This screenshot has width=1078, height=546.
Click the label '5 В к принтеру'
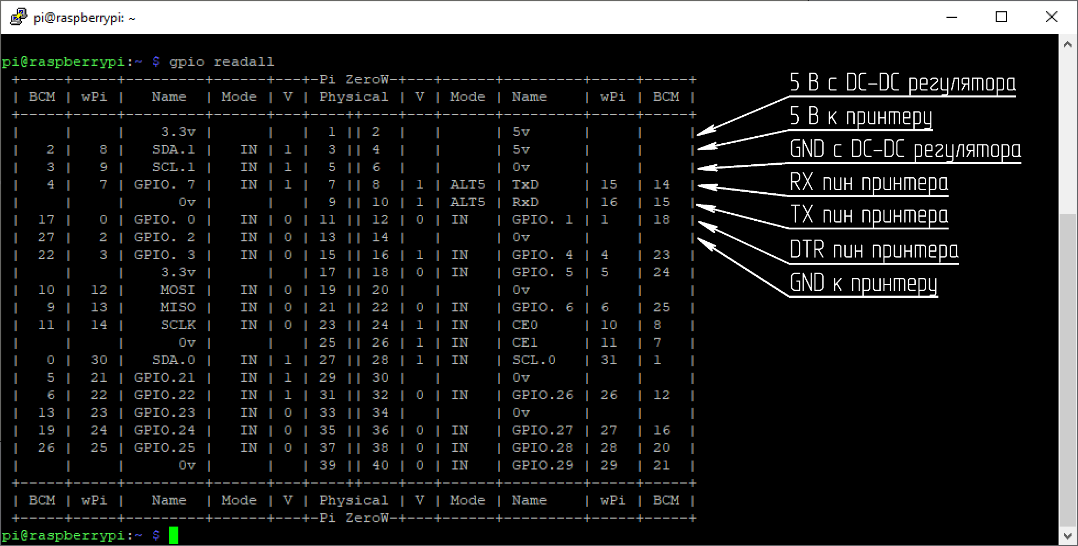pyautogui.click(x=861, y=117)
